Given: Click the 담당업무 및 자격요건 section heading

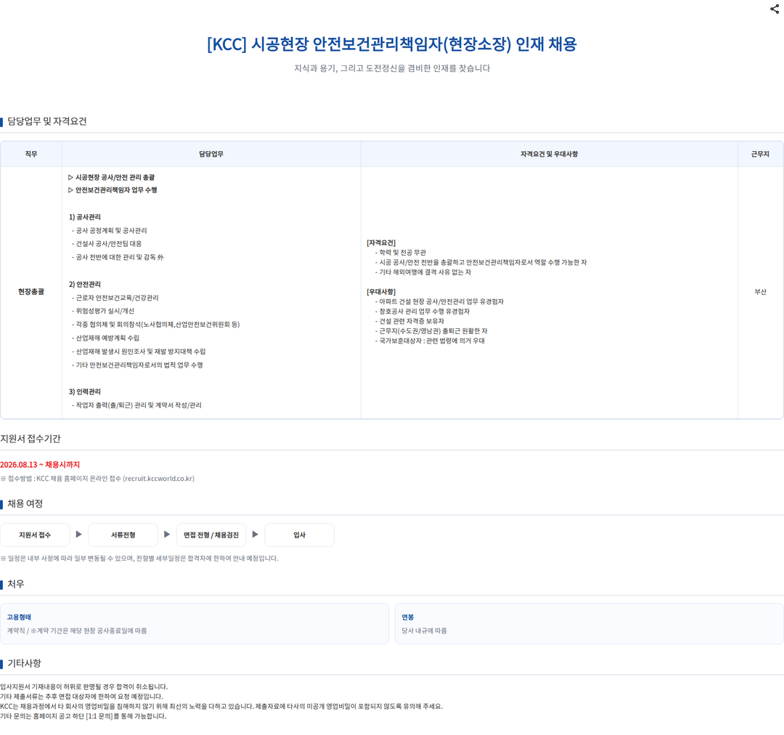Looking at the screenshot, I should pyautogui.click(x=47, y=121).
